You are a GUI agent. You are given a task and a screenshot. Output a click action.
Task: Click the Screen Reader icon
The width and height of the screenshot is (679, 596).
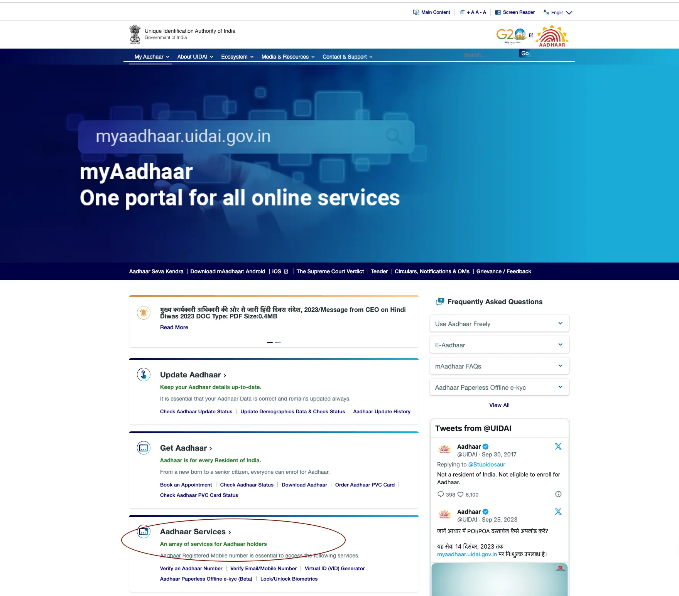(x=498, y=12)
